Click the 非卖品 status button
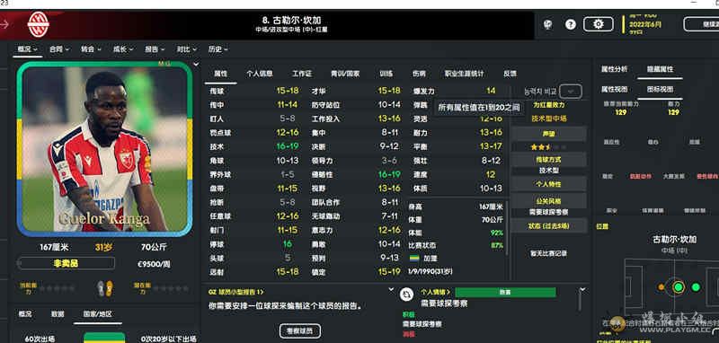 [x=66, y=263]
